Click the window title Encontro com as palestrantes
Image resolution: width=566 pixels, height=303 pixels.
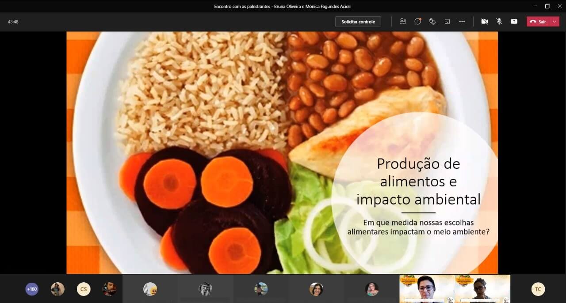[283, 6]
